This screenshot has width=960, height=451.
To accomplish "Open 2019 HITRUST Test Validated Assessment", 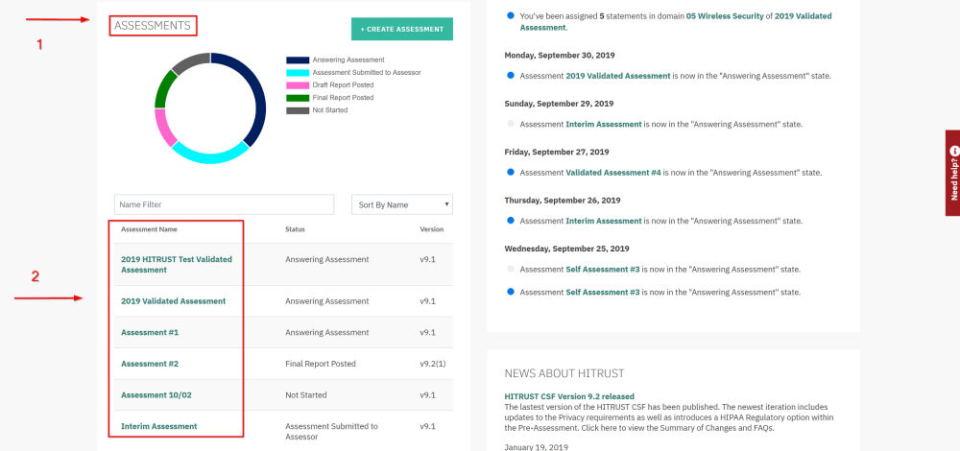I will click(177, 264).
